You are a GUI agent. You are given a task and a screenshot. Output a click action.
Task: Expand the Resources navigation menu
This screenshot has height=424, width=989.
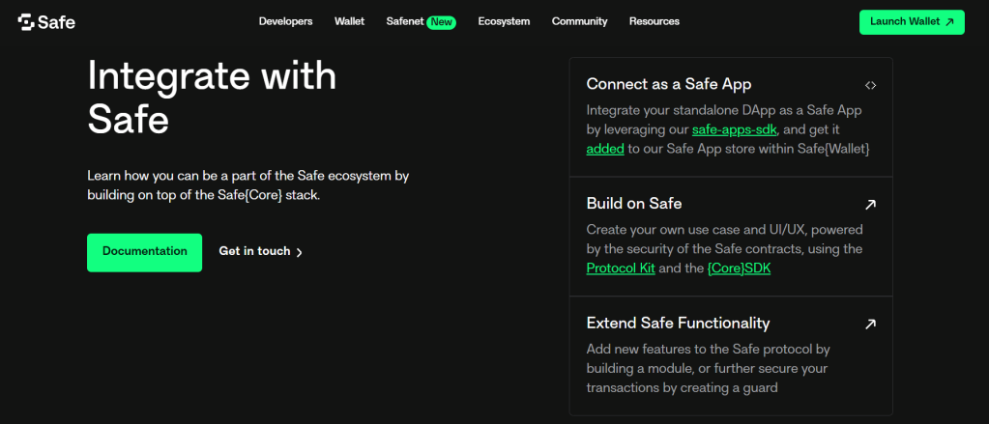pos(654,21)
